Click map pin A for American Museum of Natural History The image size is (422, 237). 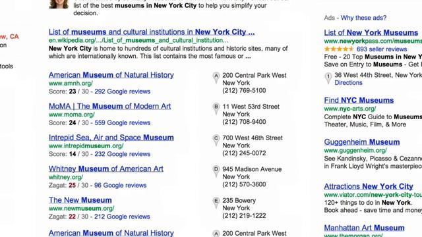(x=216, y=78)
